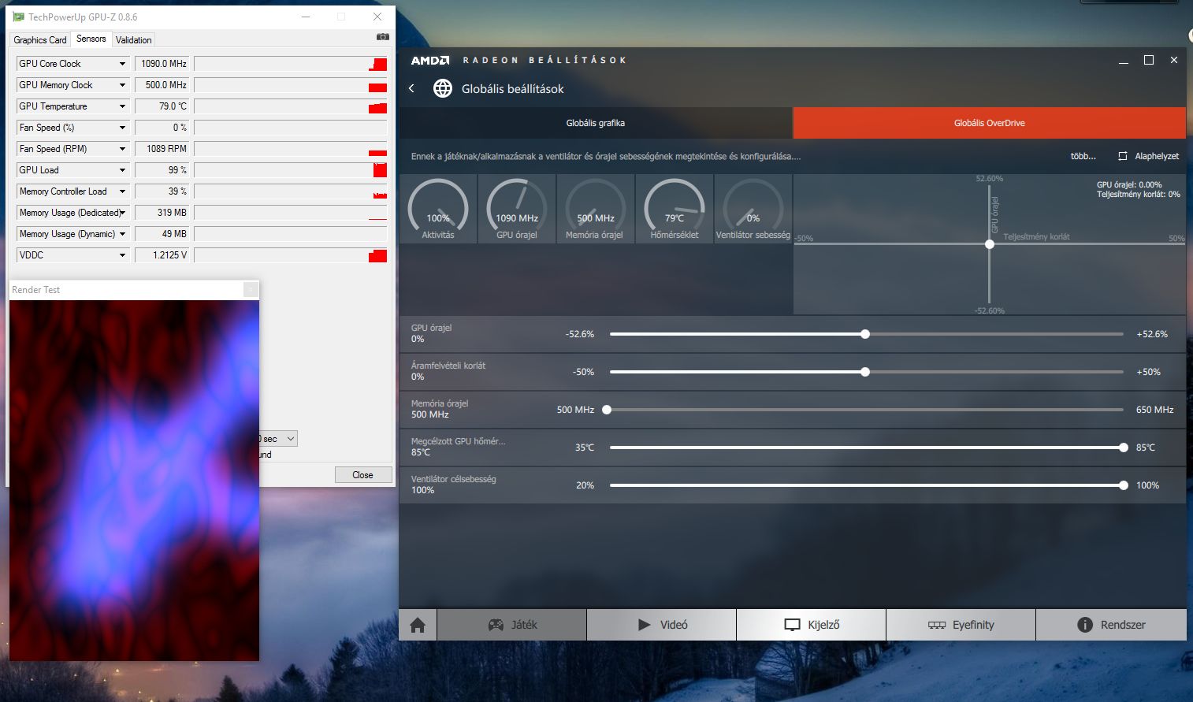Screen dimensions: 1193x702
Task: Click the GPU Core Clock value field
Action: pos(162,64)
